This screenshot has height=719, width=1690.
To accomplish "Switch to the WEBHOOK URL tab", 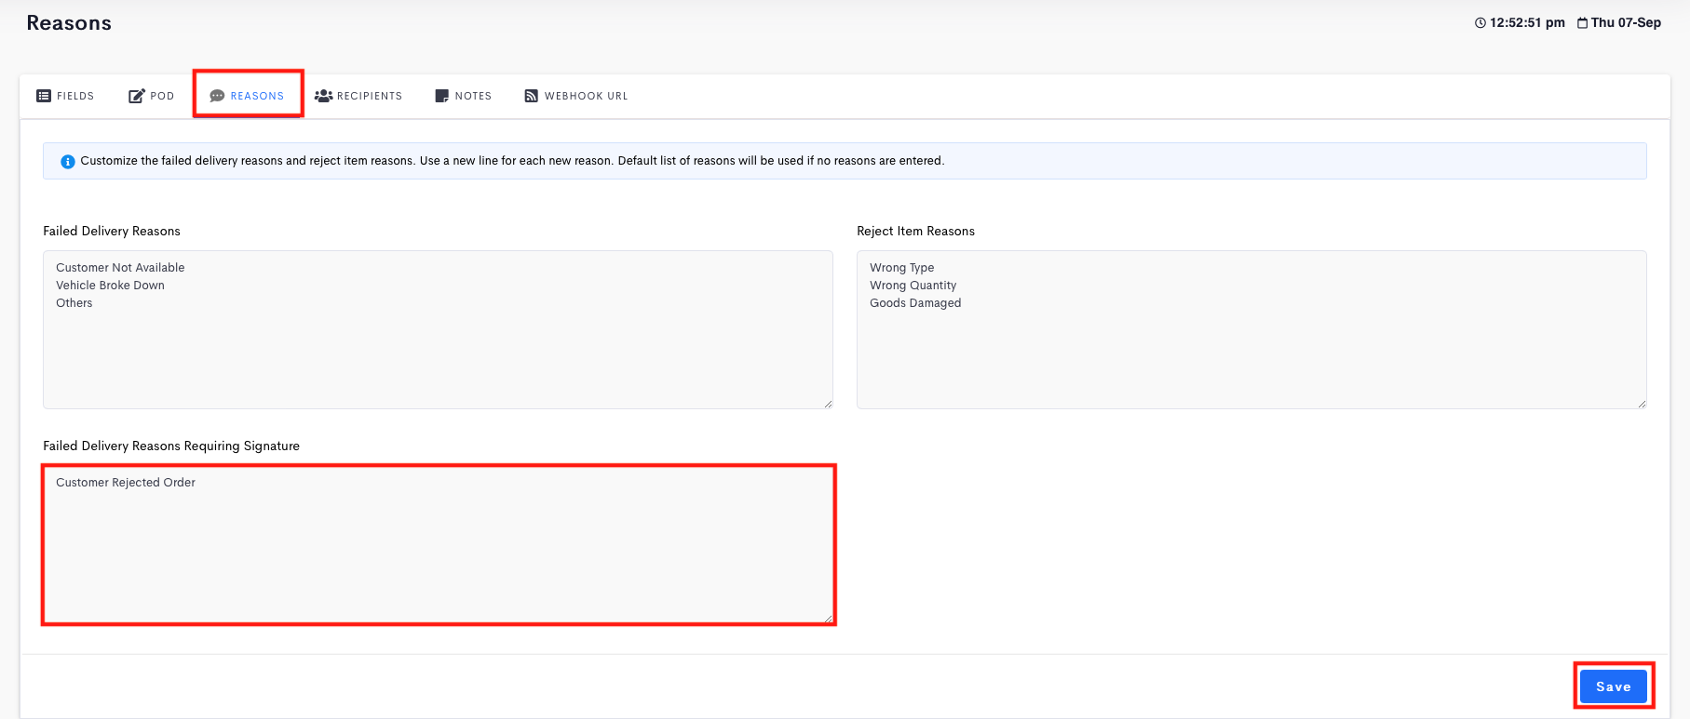I will point(576,96).
